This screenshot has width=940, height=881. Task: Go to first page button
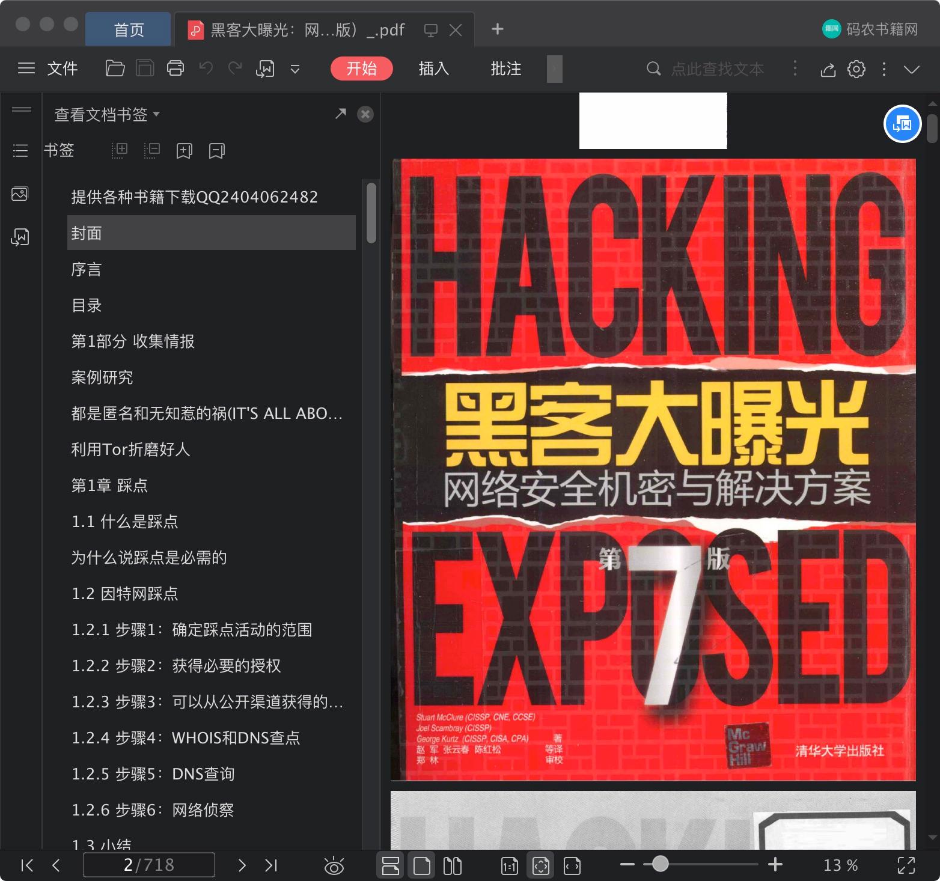pyautogui.click(x=26, y=865)
